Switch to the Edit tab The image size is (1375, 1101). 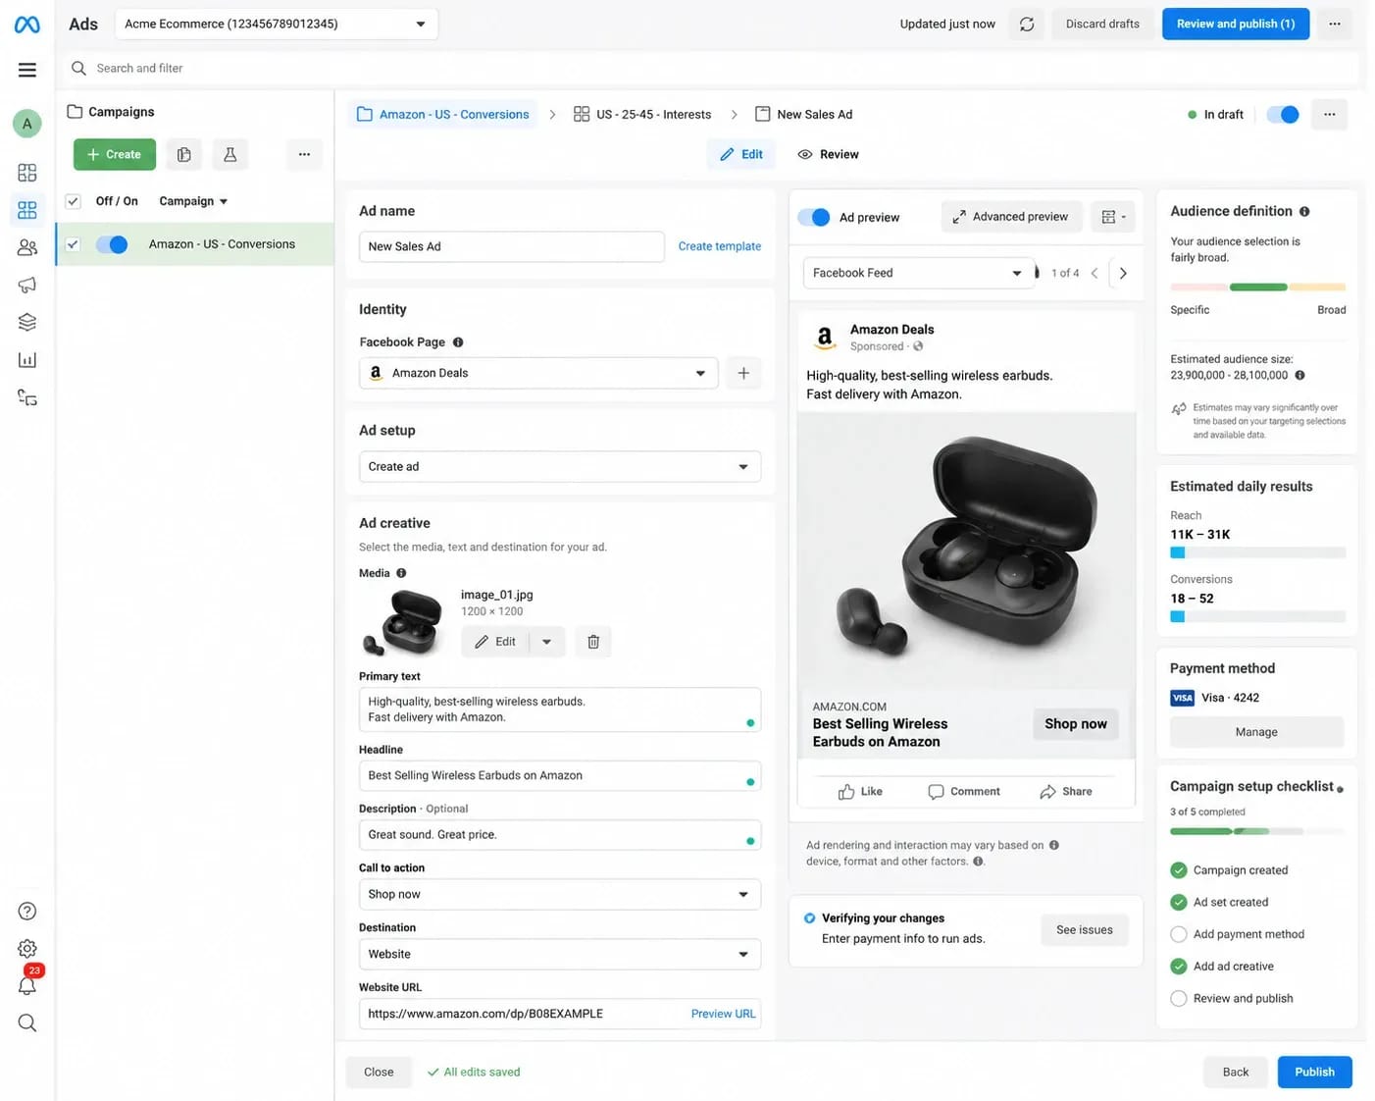click(x=741, y=154)
